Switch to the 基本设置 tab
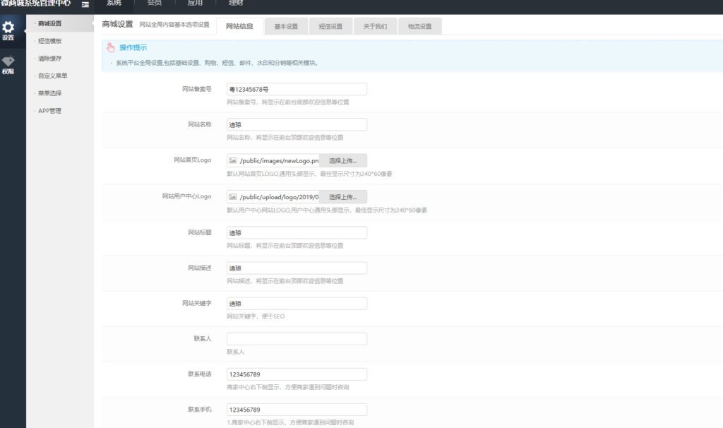Image resolution: width=723 pixels, height=428 pixels. pyautogui.click(x=285, y=27)
